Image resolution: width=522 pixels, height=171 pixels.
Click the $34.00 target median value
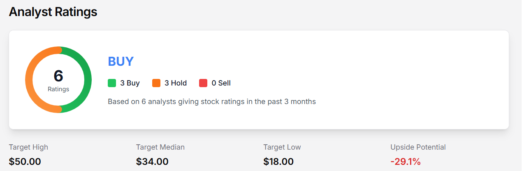[x=152, y=162]
